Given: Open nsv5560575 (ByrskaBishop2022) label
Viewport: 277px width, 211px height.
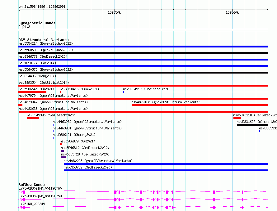Looking at the screenshot, I should [x=45, y=70].
